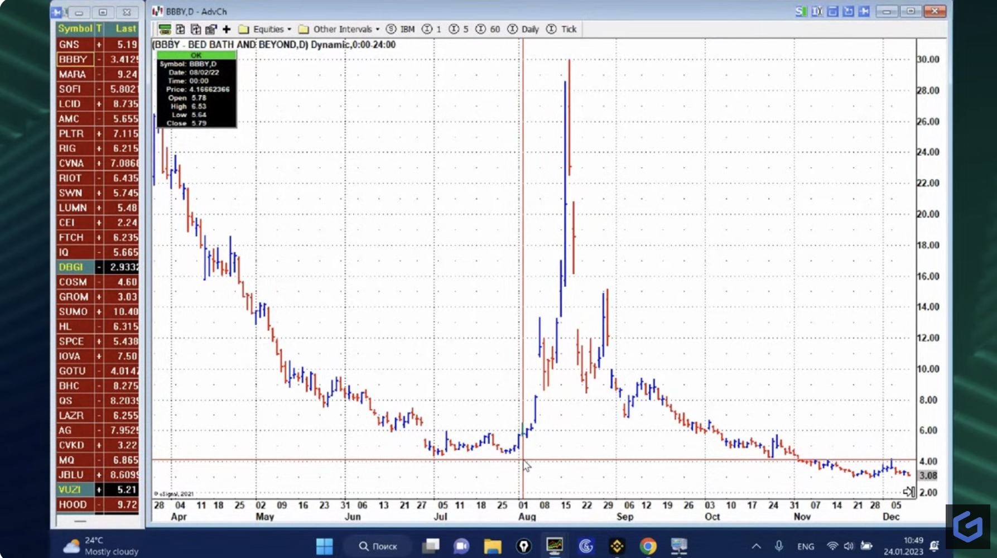The image size is (997, 558).
Task: Click the second chart toolbar icon with arrows
Action: [x=180, y=29]
